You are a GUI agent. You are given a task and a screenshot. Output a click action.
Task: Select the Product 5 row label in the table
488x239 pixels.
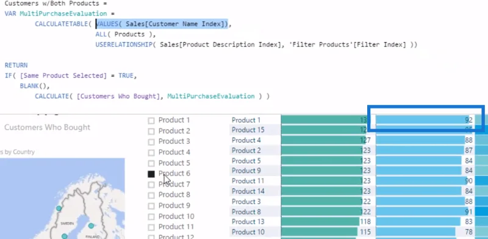tap(246, 160)
